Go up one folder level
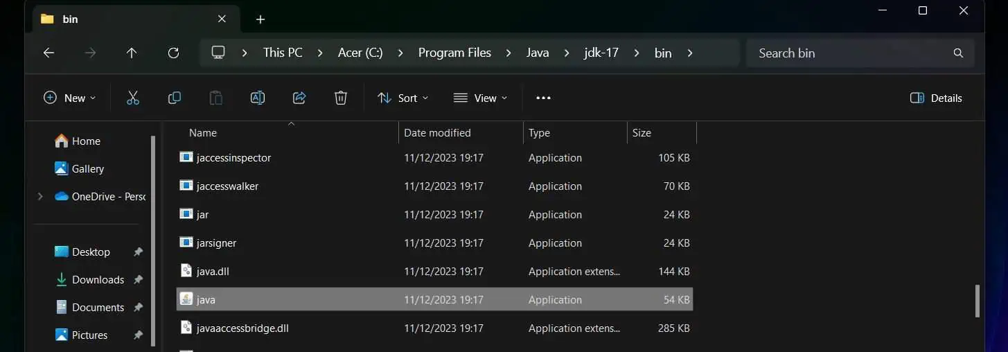Viewport: 1008px width, 352px height. click(132, 53)
